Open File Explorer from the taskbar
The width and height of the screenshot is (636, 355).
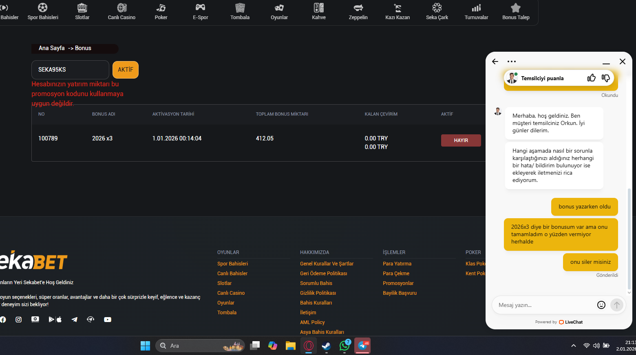tap(290, 346)
